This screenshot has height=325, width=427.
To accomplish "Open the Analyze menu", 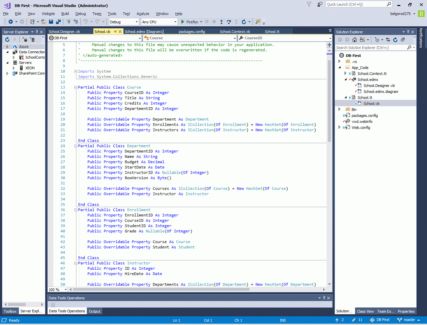I will (143, 14).
